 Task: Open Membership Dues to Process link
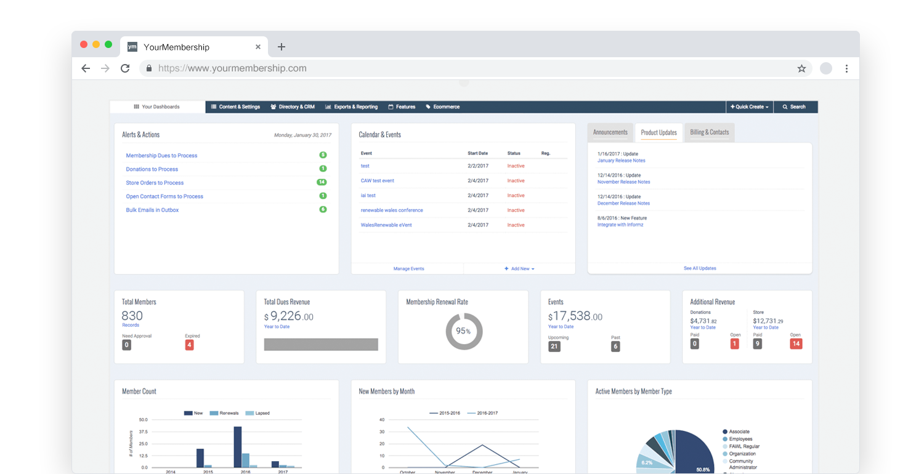[x=161, y=156]
